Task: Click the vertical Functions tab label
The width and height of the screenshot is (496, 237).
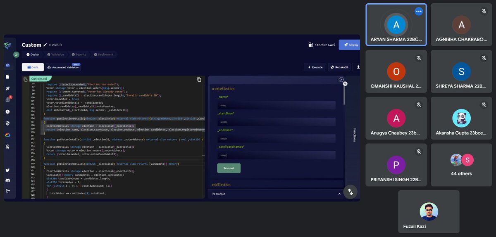Action: point(354,135)
